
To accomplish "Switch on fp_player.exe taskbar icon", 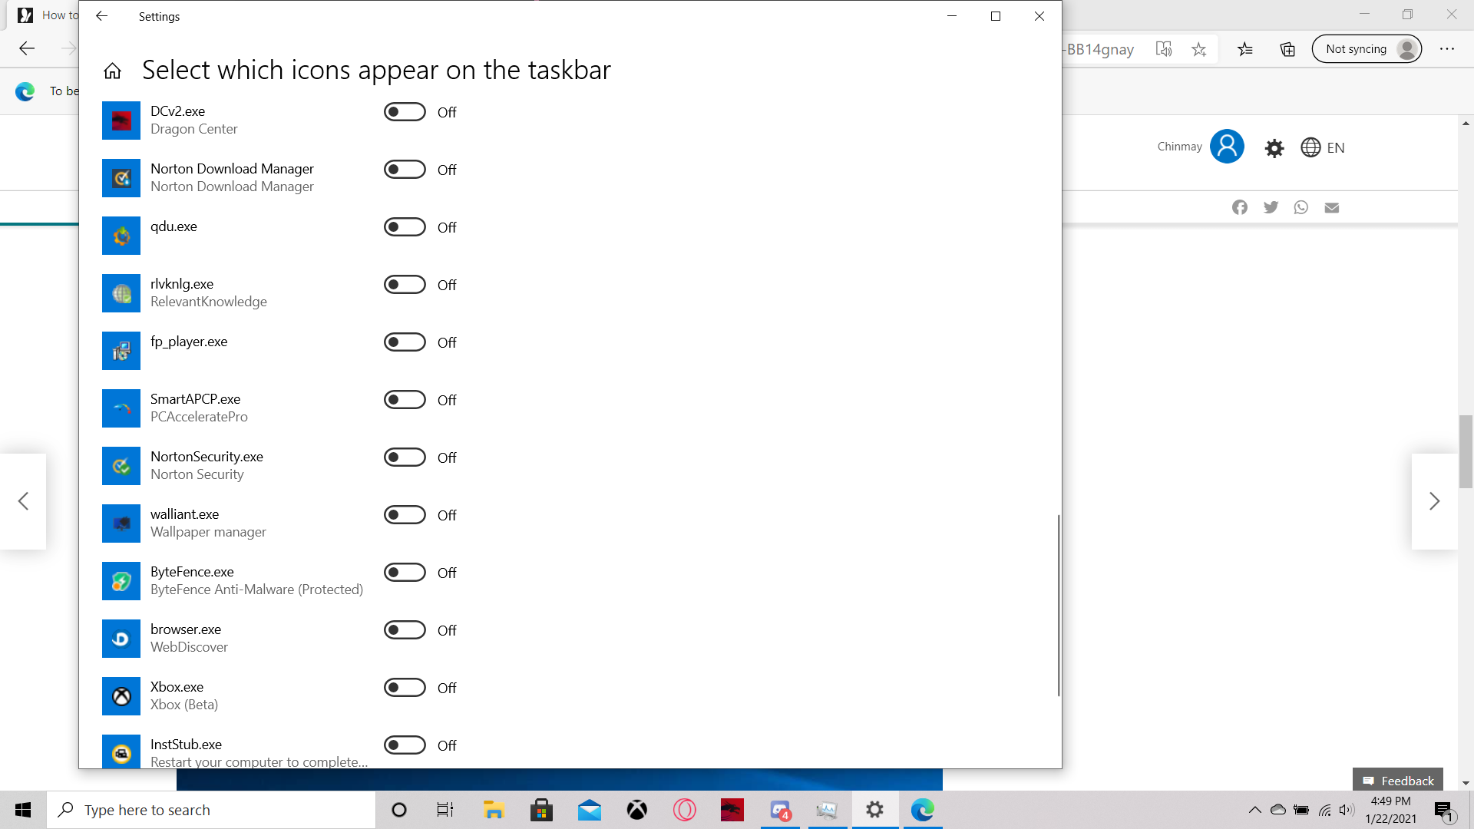I will point(405,342).
